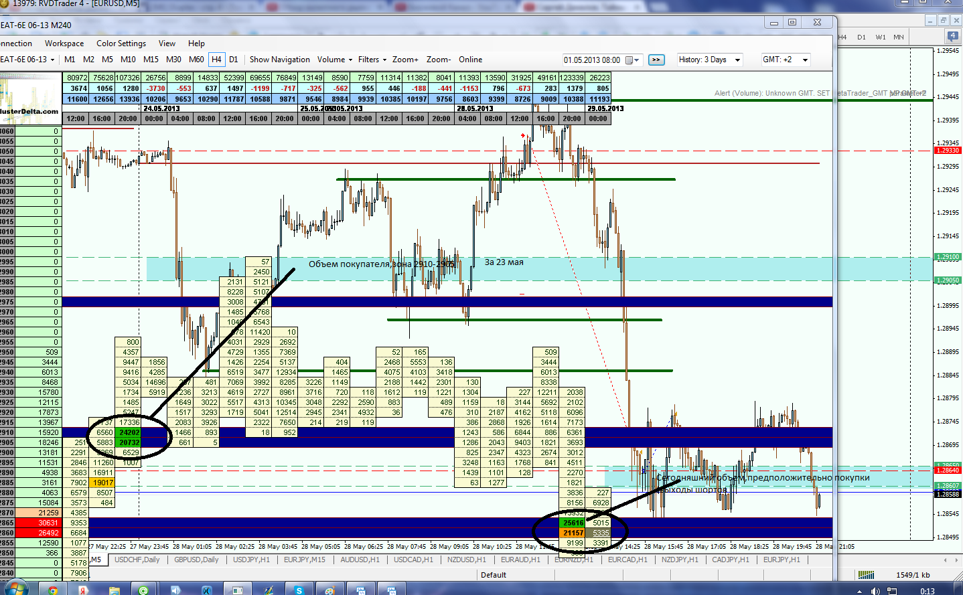Open Skype from the taskbar

point(299,590)
